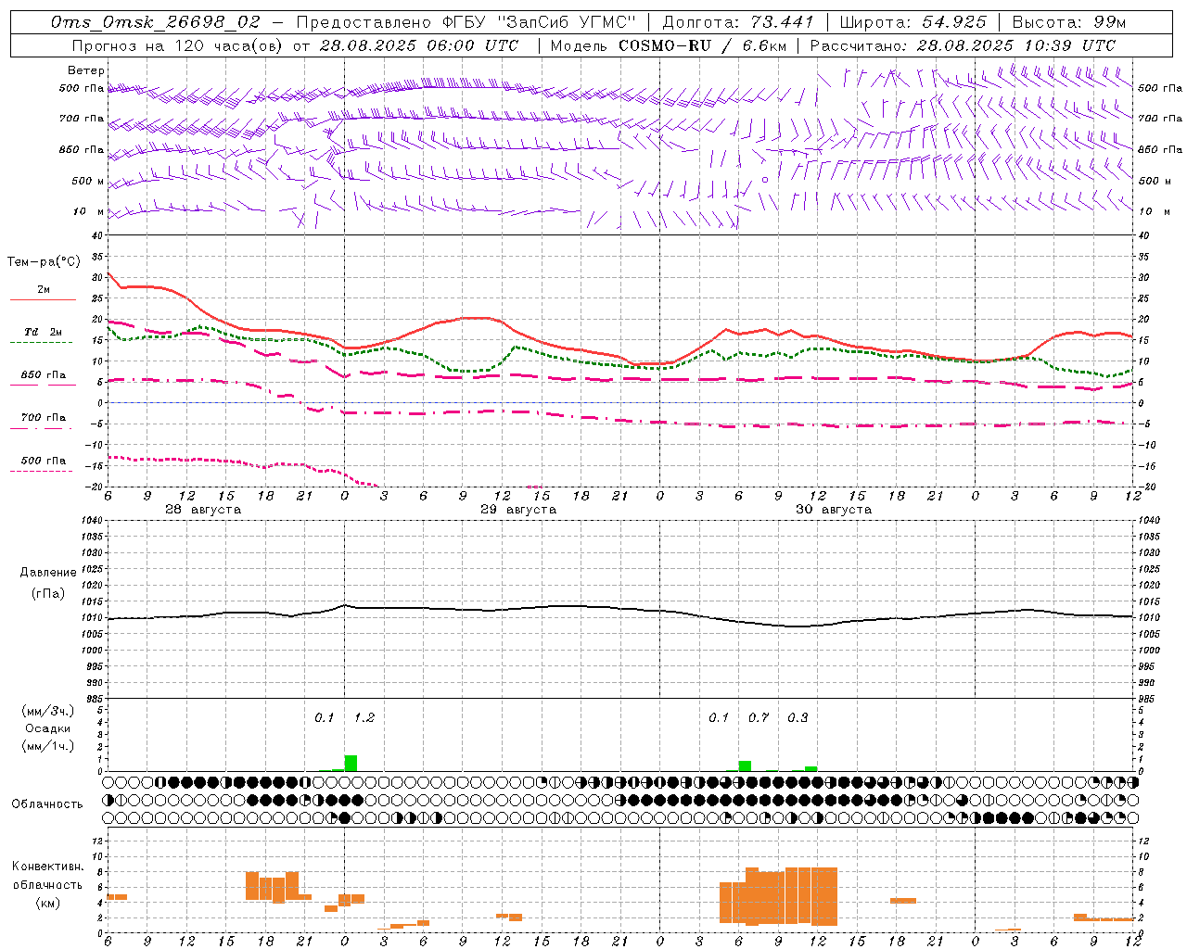The image size is (1187, 949).
Task: Click the Ветер panel label
Action: pyautogui.click(x=86, y=70)
